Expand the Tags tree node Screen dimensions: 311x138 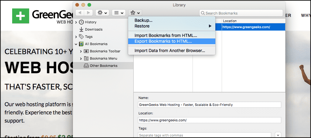click(x=76, y=37)
